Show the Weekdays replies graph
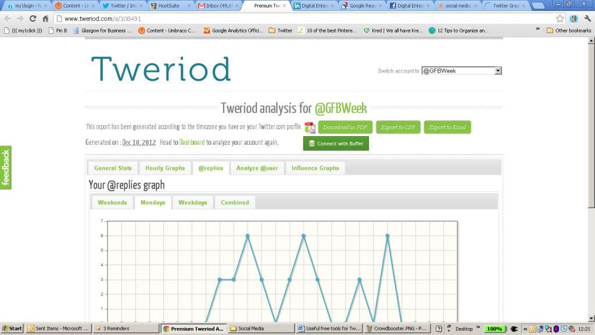This screenshot has width=595, height=335. click(x=193, y=202)
